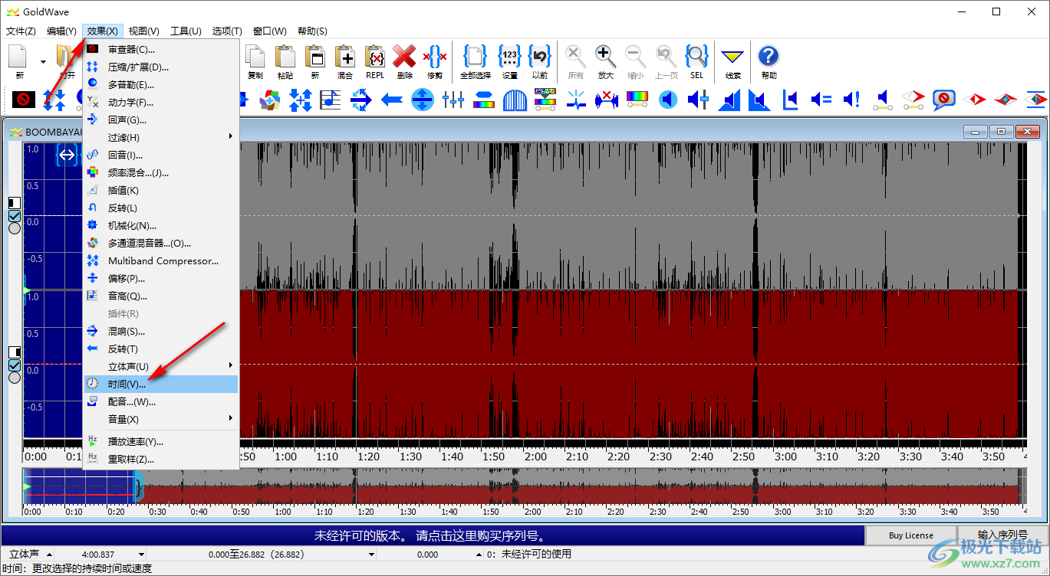
Task: Click the red censor effect icon in effects toolbar
Action: [24, 100]
